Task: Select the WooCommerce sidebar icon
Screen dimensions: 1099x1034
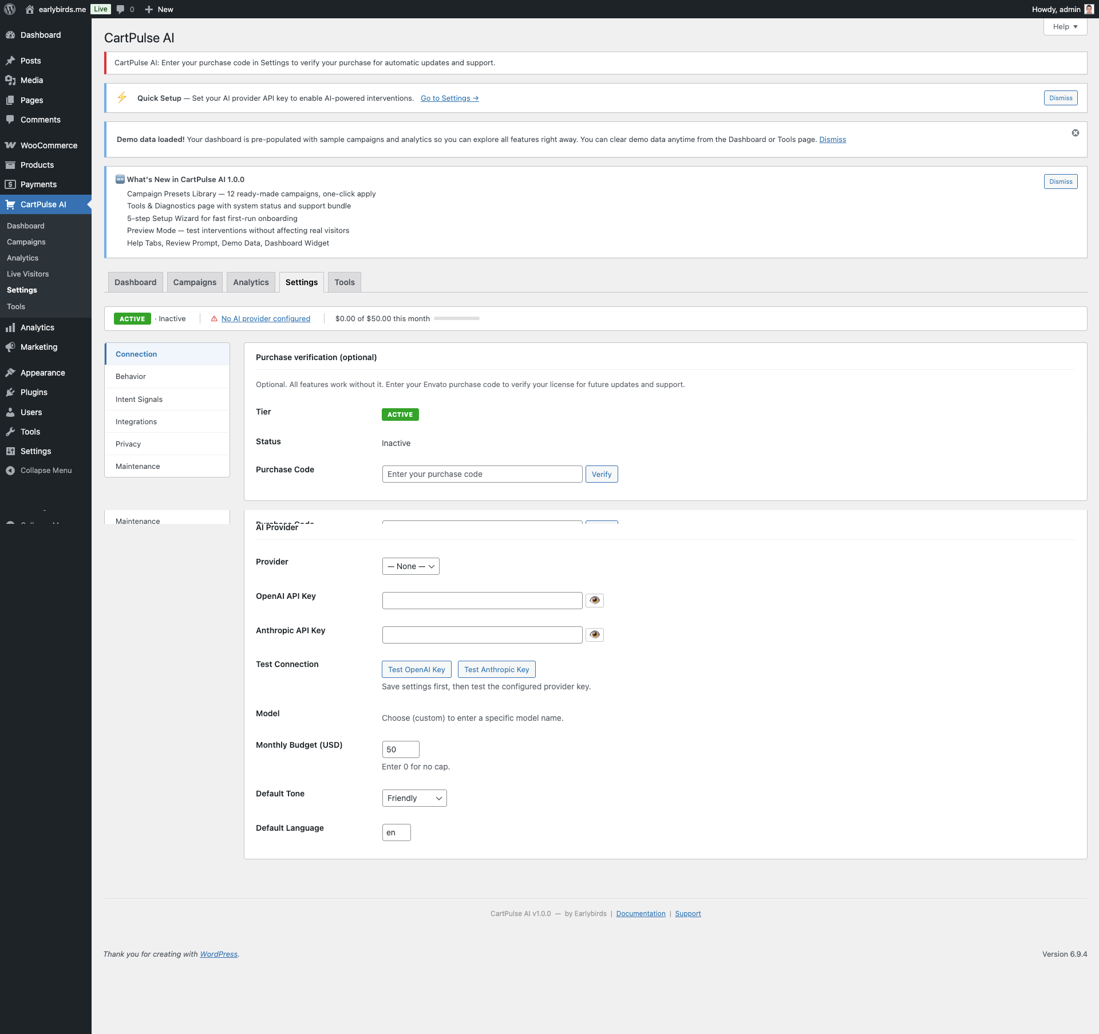Action: click(11, 145)
